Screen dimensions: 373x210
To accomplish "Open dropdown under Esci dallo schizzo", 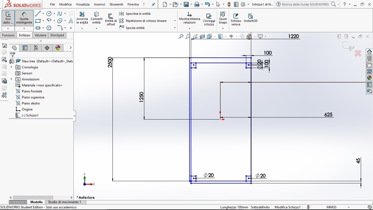I will [x=8, y=28].
